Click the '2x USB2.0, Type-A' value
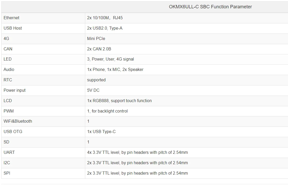This screenshot has height=185, width=288. point(105,28)
